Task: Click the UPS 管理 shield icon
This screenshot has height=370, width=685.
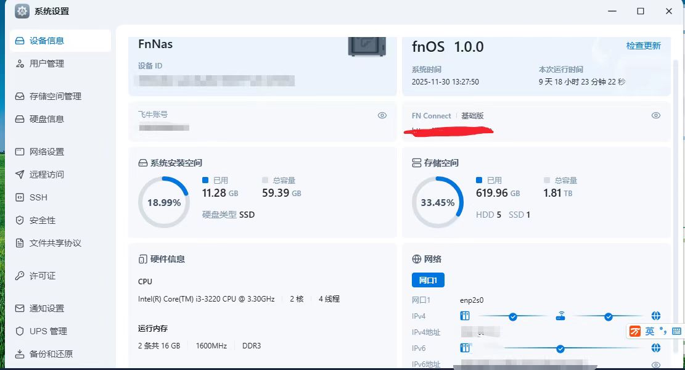Action: 20,331
